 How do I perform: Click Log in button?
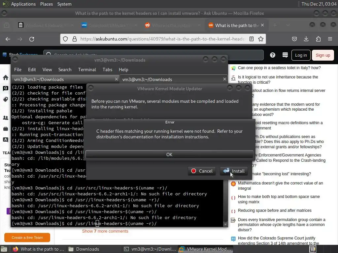[x=301, y=55]
